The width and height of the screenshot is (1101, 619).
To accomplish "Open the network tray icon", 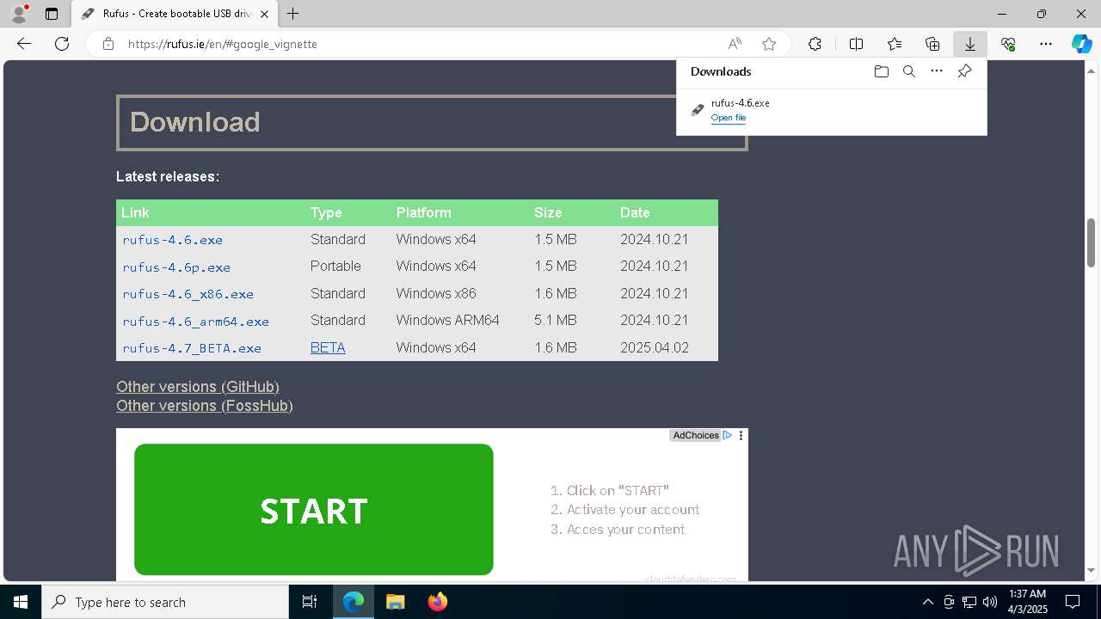I will (969, 602).
